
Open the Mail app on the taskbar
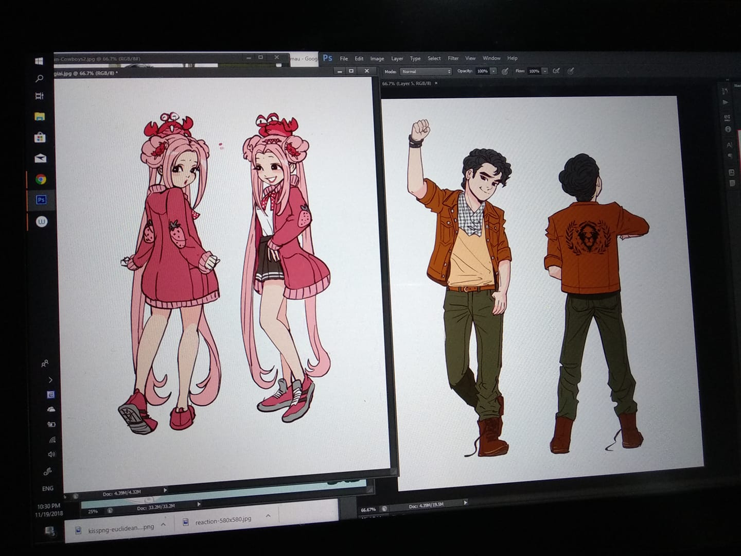40,159
